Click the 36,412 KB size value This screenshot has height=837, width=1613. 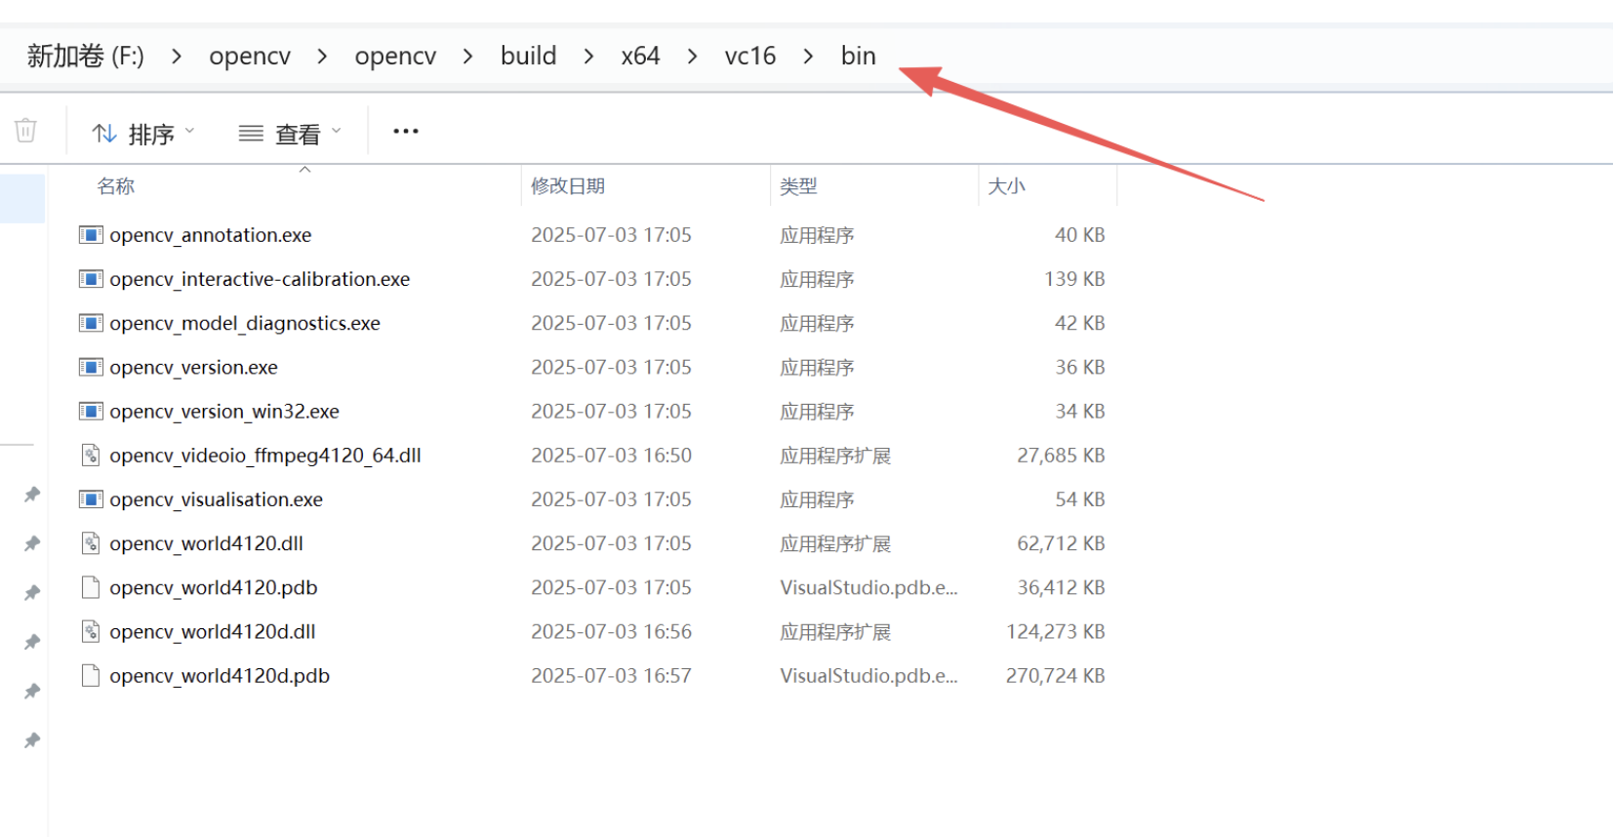click(x=1061, y=587)
